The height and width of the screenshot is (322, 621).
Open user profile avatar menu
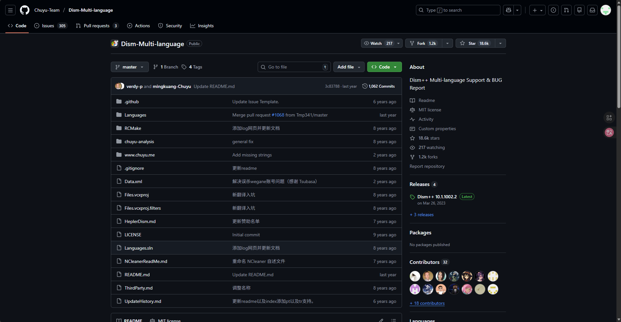click(606, 10)
